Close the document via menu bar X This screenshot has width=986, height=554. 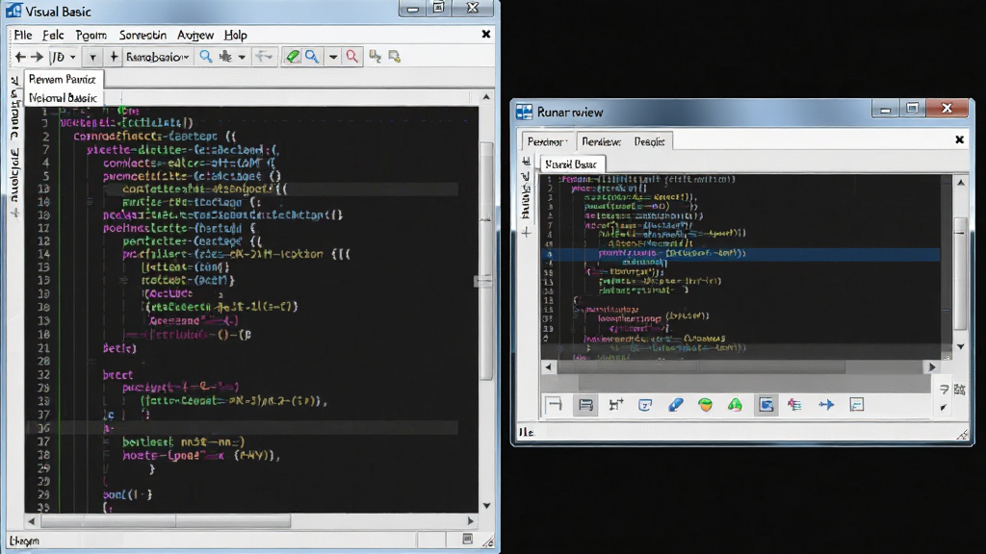click(486, 35)
